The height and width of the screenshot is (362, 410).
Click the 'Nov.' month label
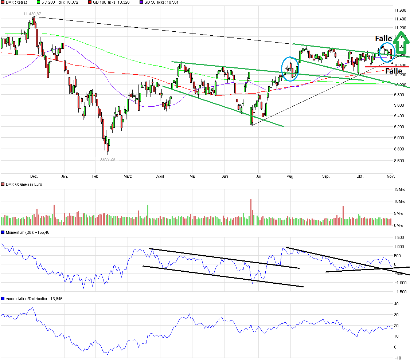(x=391, y=176)
